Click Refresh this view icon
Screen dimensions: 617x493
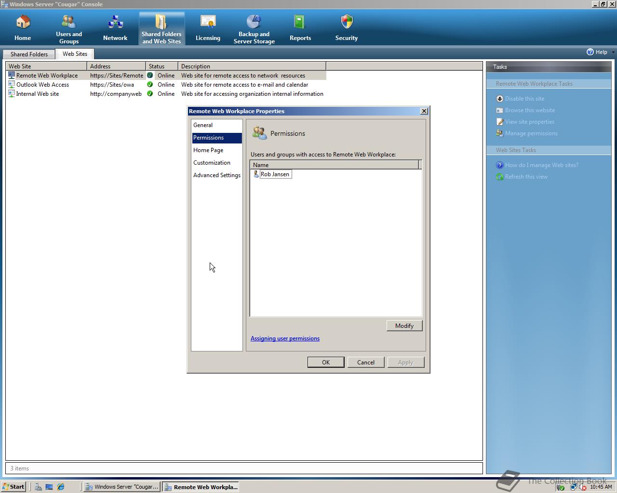click(500, 177)
